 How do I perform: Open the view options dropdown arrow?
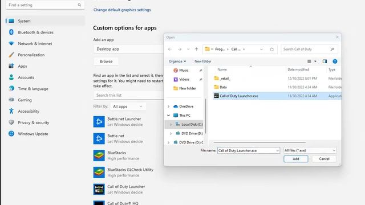coord(315,61)
